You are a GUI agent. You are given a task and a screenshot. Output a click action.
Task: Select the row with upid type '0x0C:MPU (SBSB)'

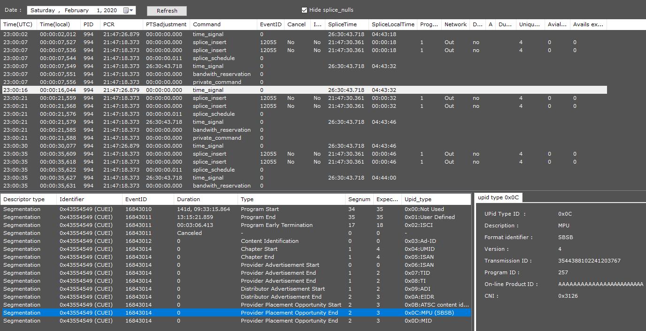pos(236,313)
